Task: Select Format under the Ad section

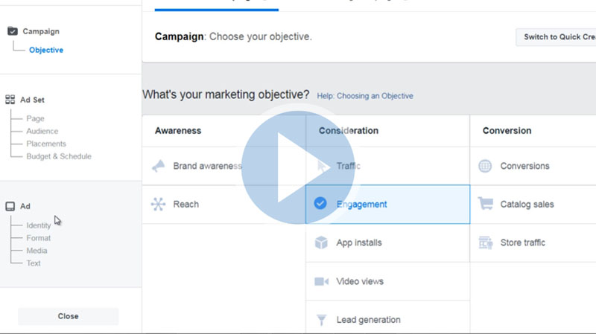Action: click(x=39, y=238)
